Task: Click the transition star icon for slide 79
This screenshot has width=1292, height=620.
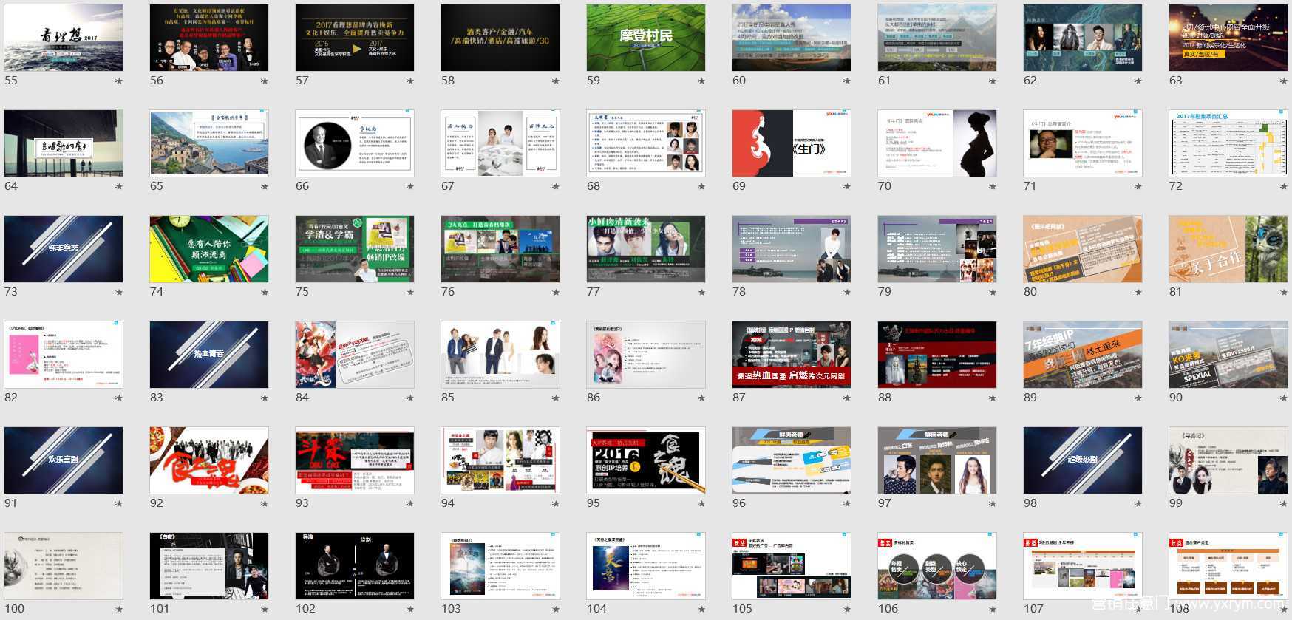Action: point(993,293)
